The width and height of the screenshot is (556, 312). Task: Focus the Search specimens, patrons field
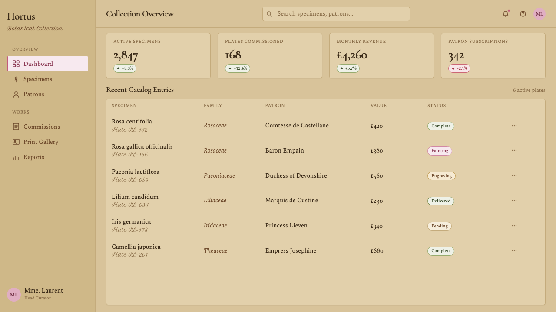(336, 14)
